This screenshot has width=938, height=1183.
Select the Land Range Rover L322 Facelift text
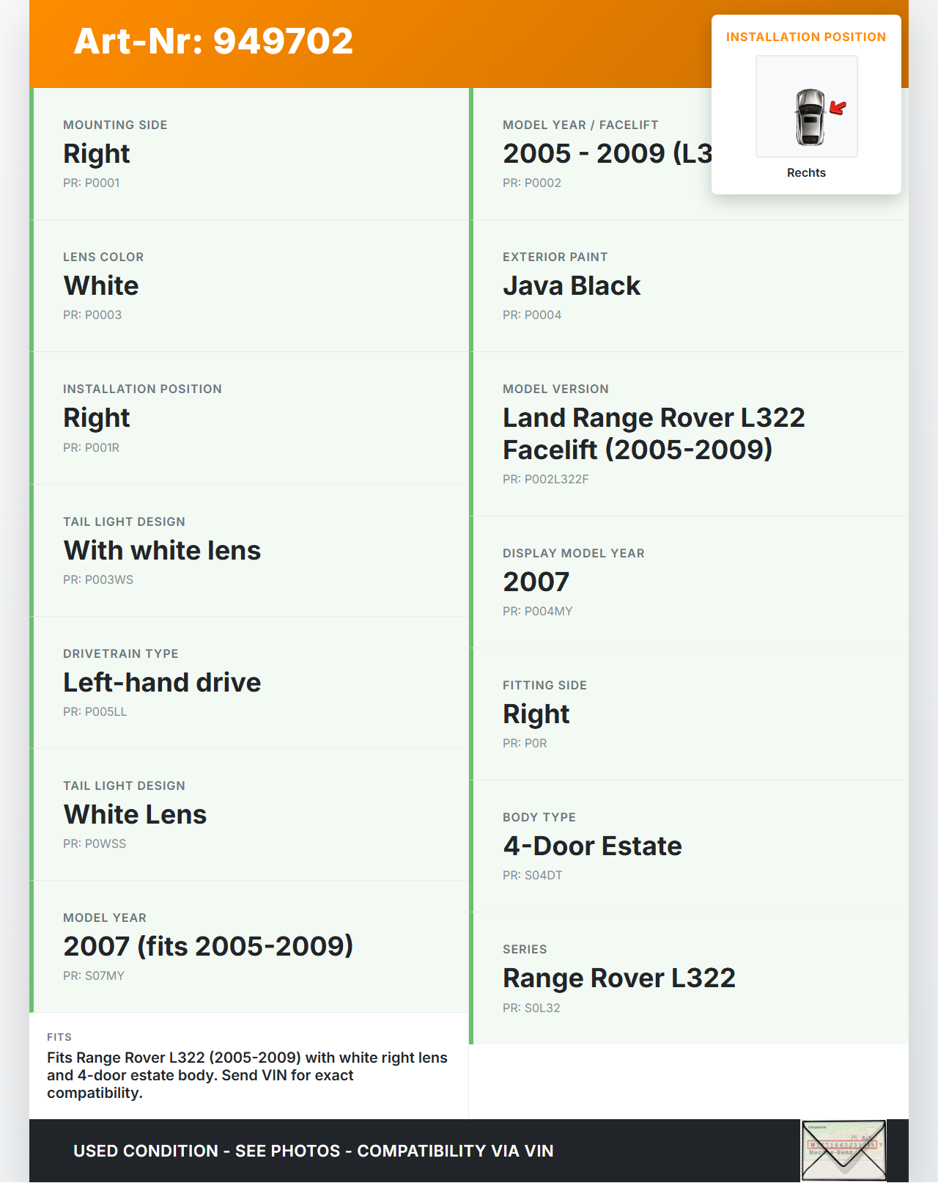[653, 433]
